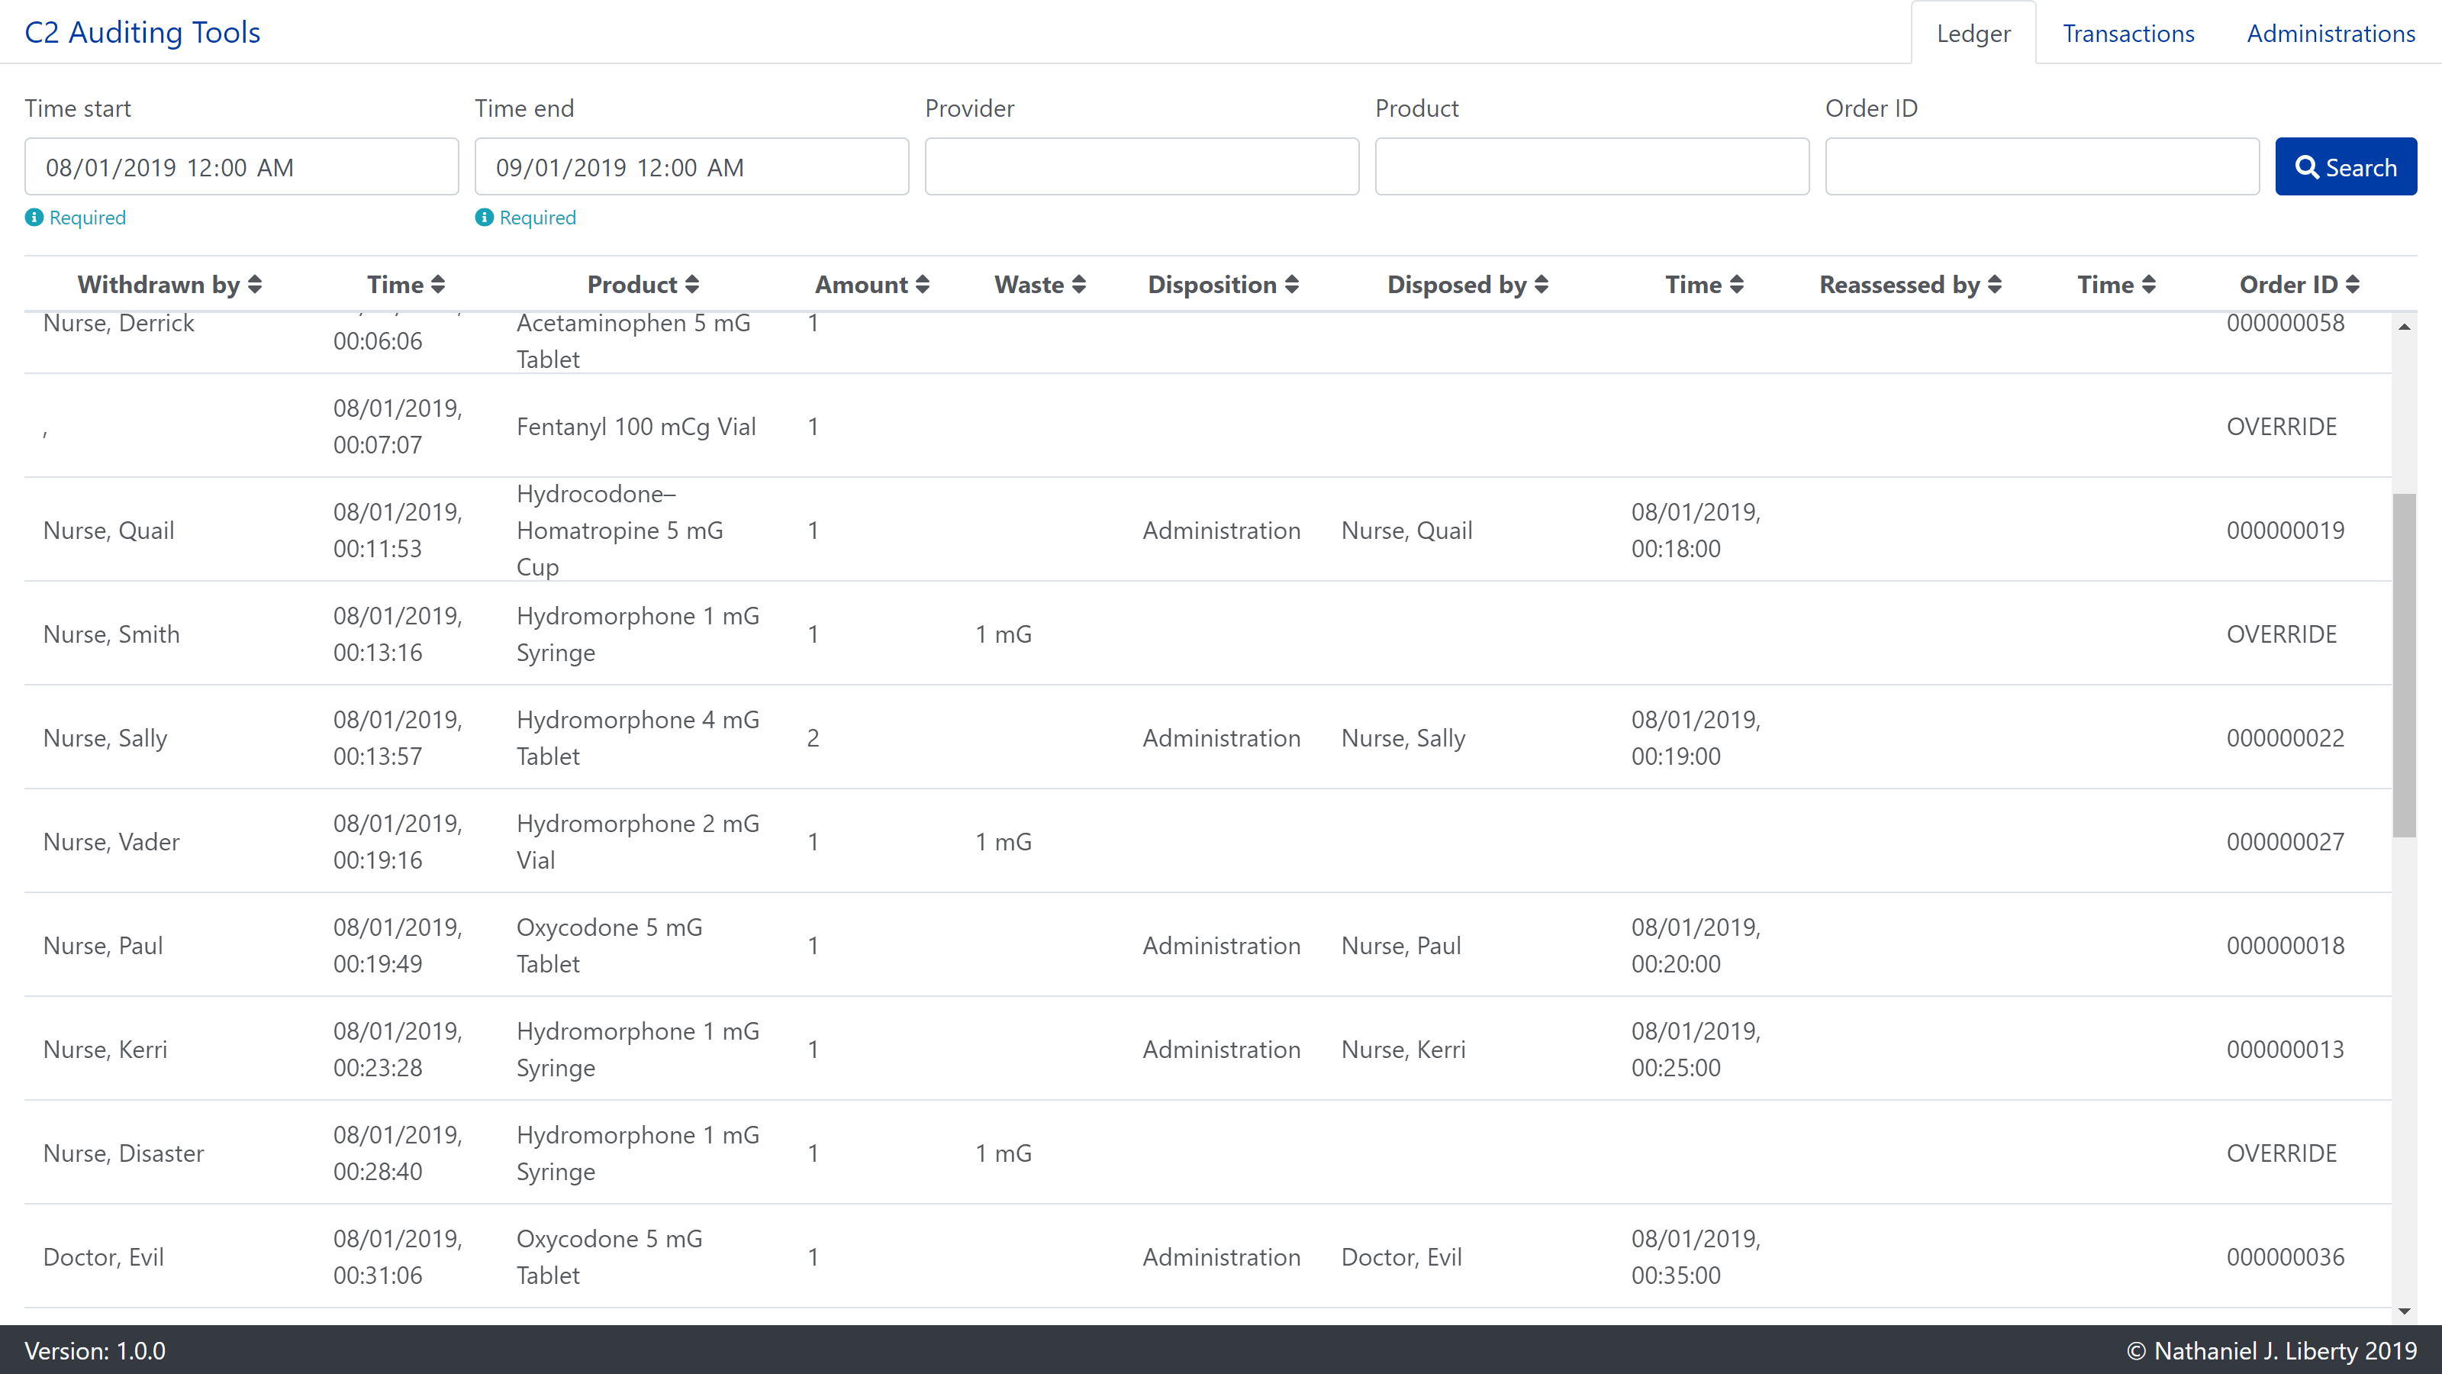Click the Product filter input field
This screenshot has height=1374, width=2442.
point(1592,166)
